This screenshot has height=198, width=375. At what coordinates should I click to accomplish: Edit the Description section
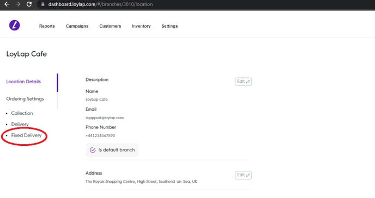[243, 82]
